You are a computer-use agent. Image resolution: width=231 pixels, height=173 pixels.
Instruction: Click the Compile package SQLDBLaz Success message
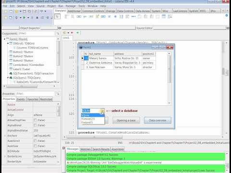[x=146, y=167]
